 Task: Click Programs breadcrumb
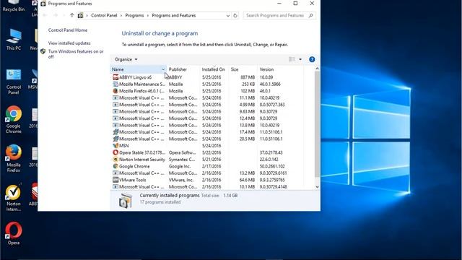[x=135, y=15]
